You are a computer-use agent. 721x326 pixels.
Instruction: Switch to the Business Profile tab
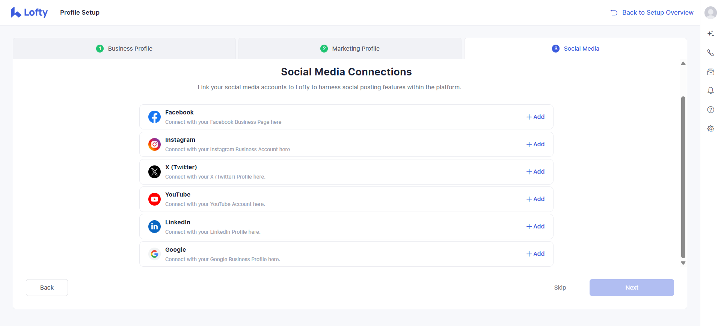pyautogui.click(x=124, y=48)
